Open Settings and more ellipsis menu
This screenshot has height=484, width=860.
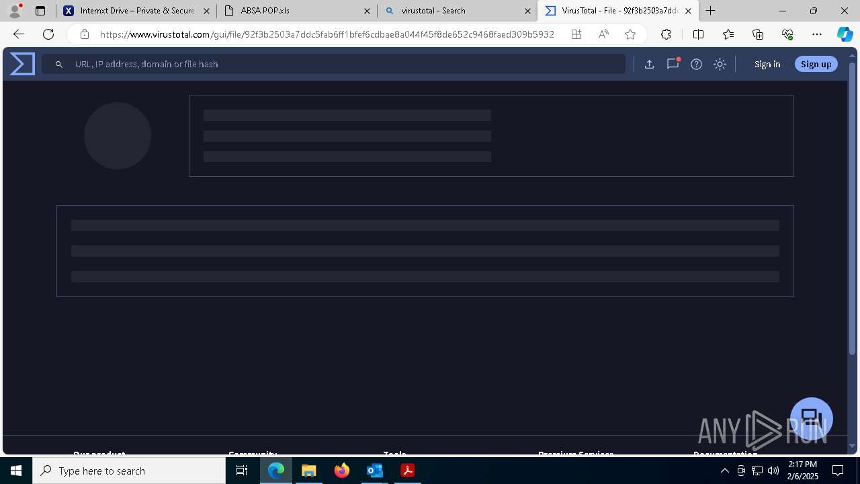point(817,34)
